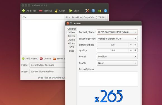Open the Filters tab below Video
The image size is (162, 105).
(x=72, y=36)
